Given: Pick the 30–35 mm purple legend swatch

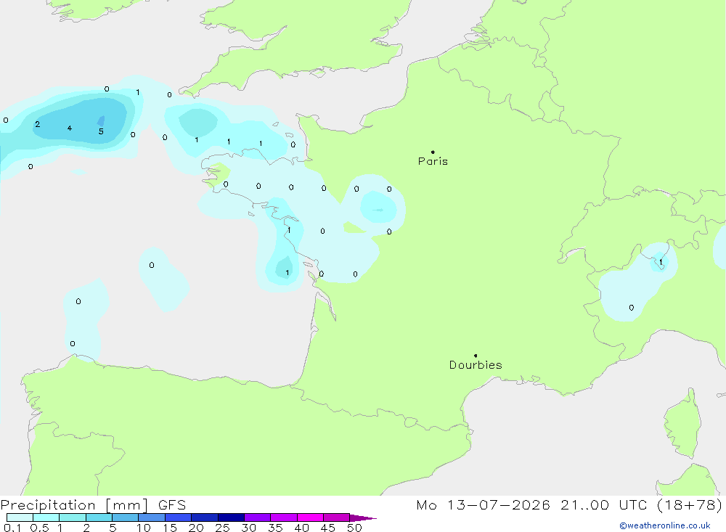Looking at the screenshot, I should [257, 517].
